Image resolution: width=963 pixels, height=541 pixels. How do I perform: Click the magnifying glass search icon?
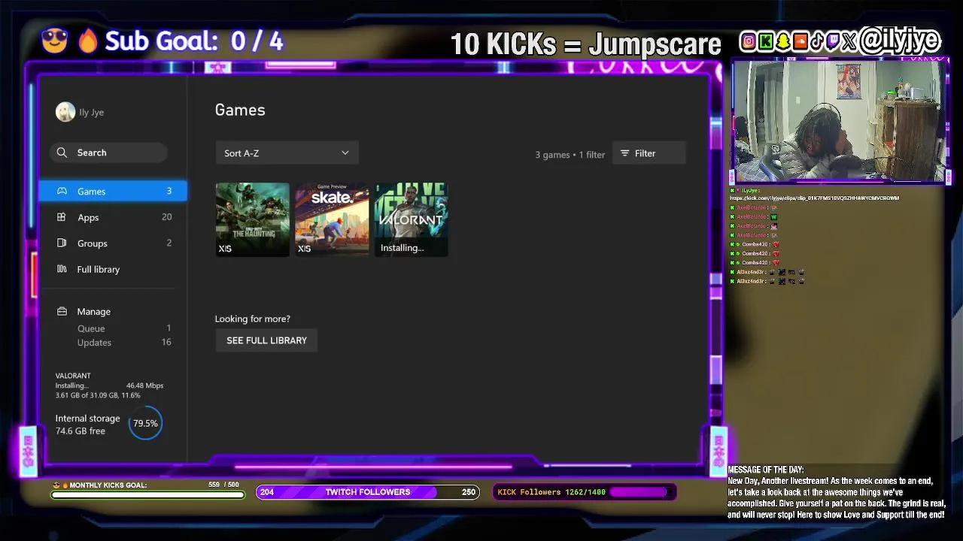click(x=62, y=153)
